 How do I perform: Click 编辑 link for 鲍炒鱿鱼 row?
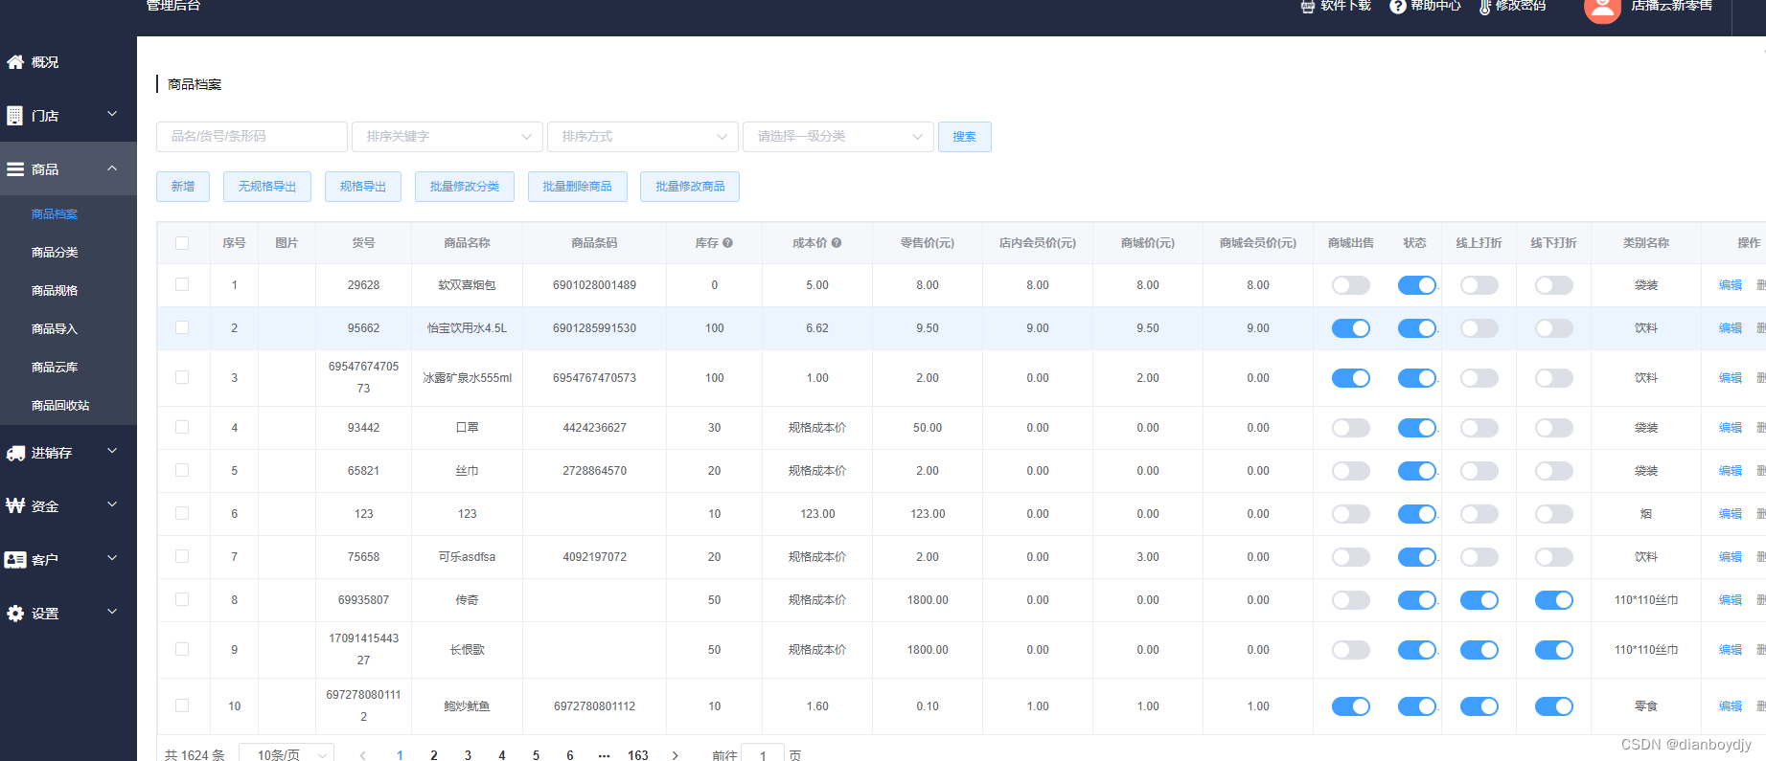1731,706
